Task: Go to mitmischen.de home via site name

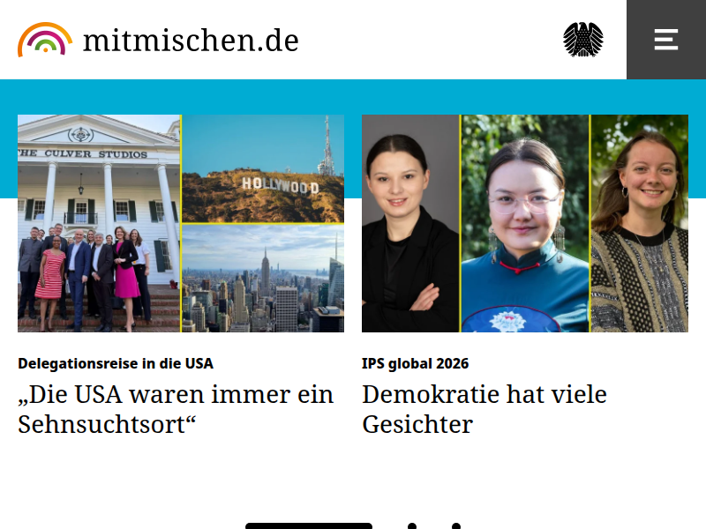Action: point(191,41)
